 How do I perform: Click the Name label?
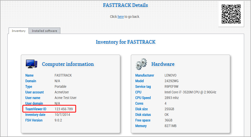29,76
